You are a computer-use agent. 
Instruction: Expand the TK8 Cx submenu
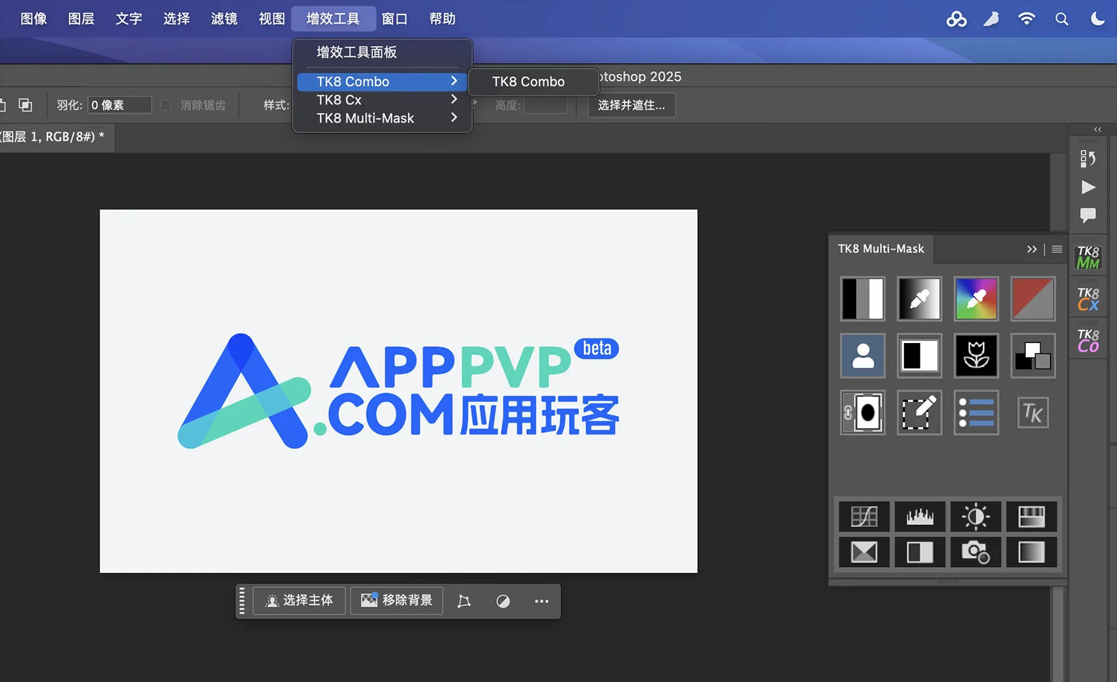(384, 100)
